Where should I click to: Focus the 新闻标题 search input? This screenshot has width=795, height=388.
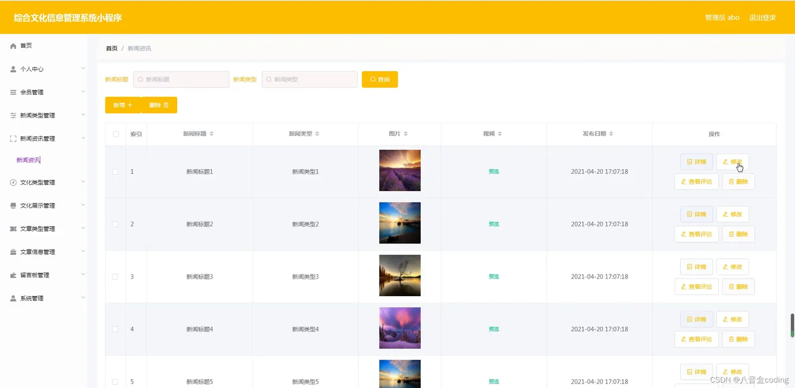tap(181, 79)
